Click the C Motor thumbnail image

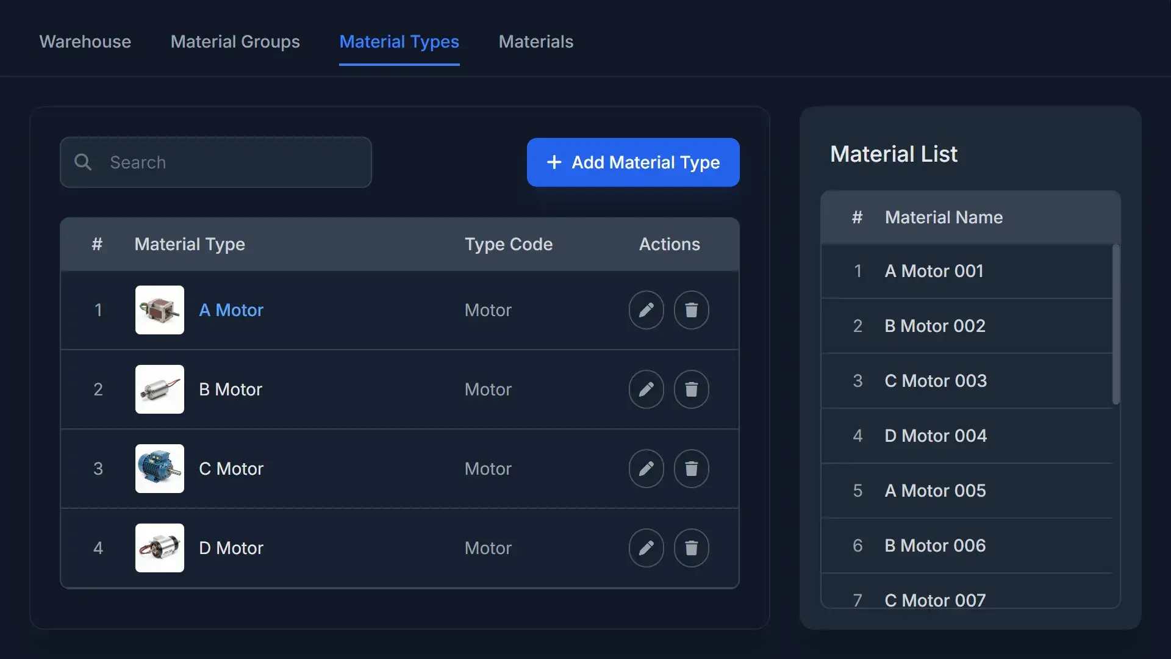click(160, 469)
